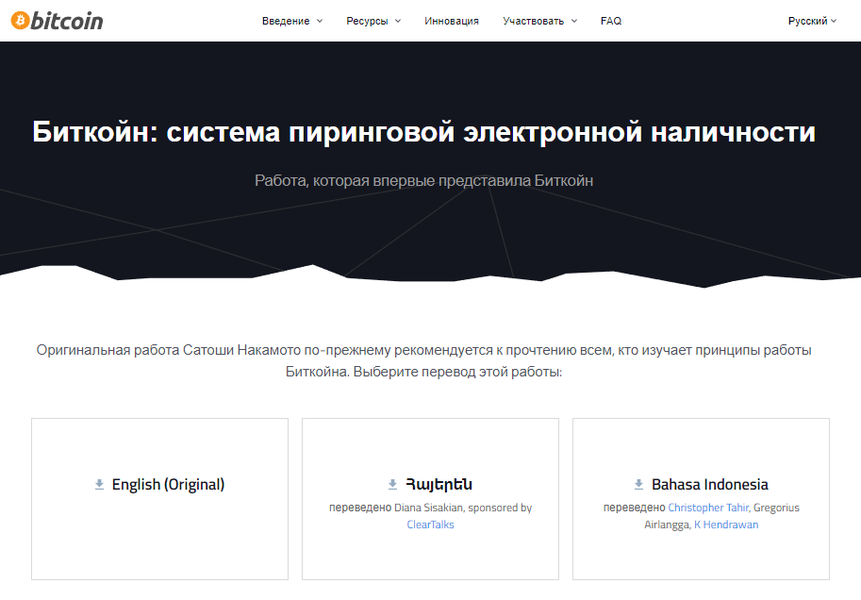Follow the ClearTalks sponsor link
This screenshot has width=861, height=600.
coord(430,525)
